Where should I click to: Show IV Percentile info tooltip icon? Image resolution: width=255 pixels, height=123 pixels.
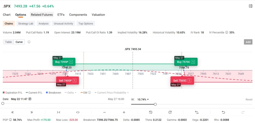[x=227, y=32]
